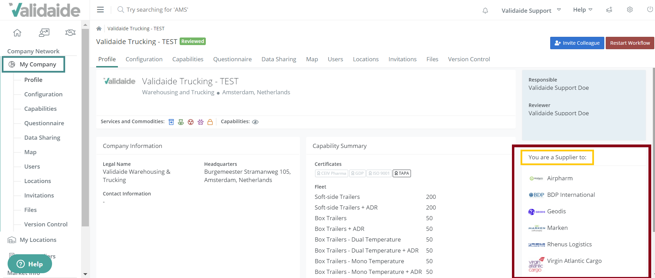The height and width of the screenshot is (278, 655).
Task: Click the green flower commodity icon
Action: (181, 122)
